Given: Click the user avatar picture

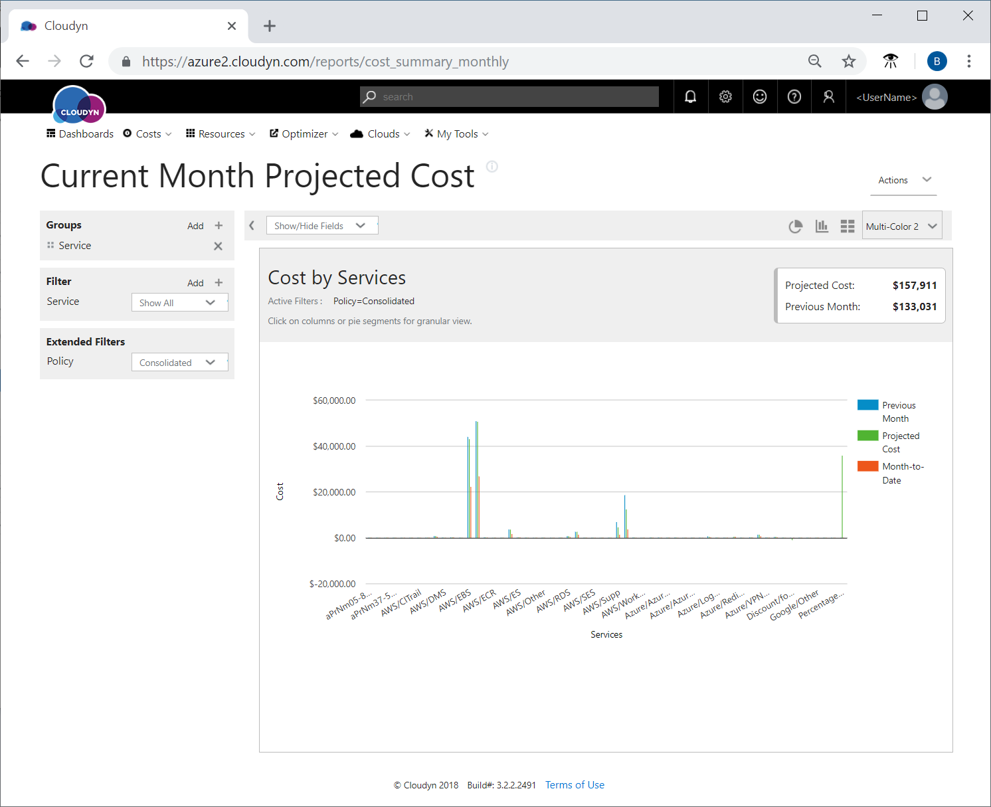Looking at the screenshot, I should (x=935, y=97).
